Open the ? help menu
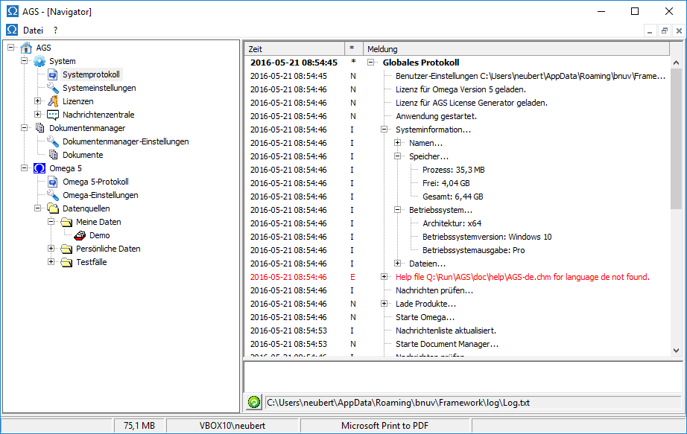The width and height of the screenshot is (687, 434). (x=55, y=31)
